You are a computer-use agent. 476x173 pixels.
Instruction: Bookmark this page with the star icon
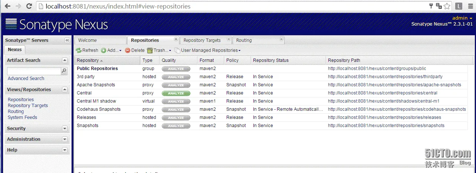point(447,6)
